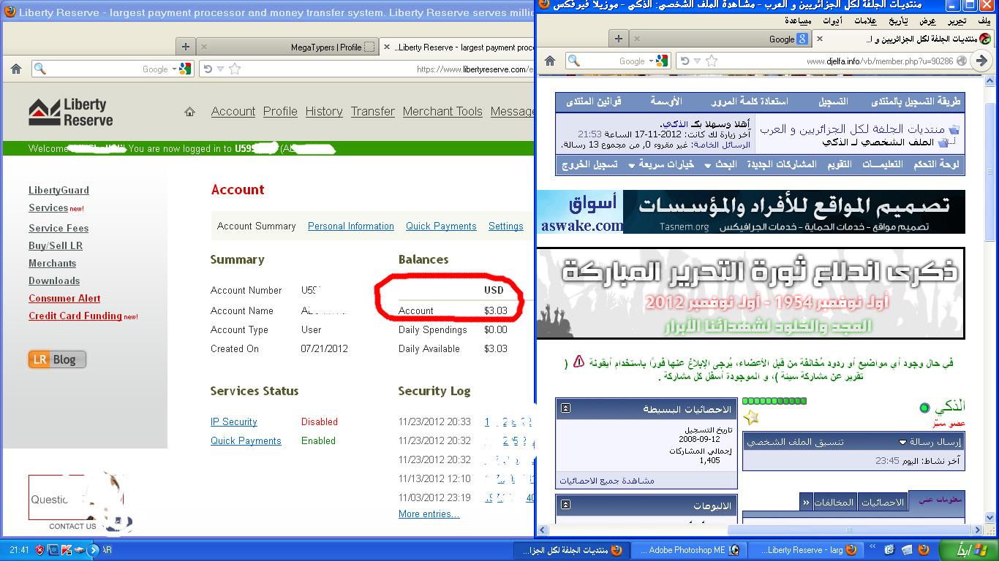Screen dimensions: 999x561
Task: Click site identity globe in Djelfa address bar
Action: click(962, 61)
